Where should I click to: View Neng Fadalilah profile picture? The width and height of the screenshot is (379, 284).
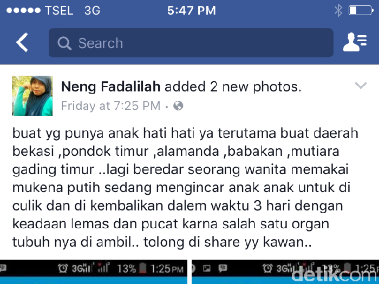pos(32,96)
